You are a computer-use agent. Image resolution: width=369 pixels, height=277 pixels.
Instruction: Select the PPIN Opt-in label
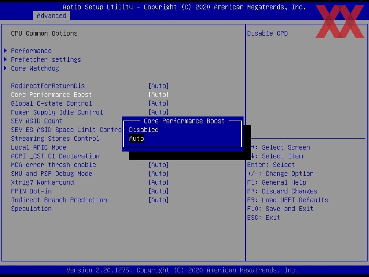pyautogui.click(x=31, y=191)
